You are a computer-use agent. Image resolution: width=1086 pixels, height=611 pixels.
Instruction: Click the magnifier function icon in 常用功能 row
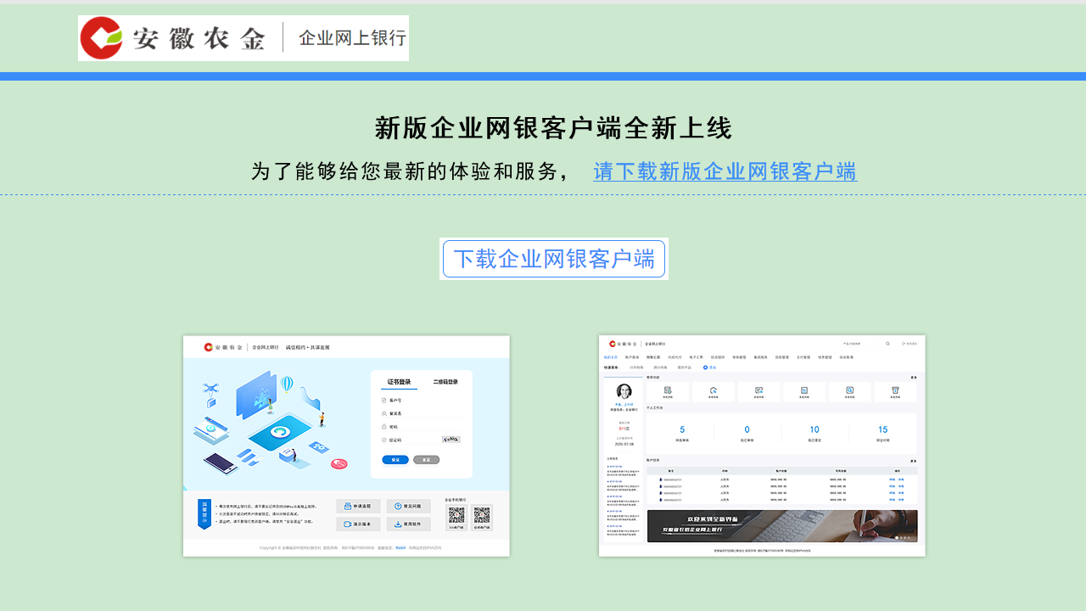849,390
